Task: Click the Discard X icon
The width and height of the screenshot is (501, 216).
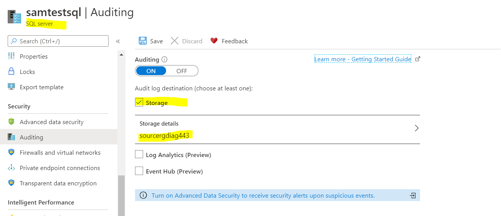Action: 175,41
